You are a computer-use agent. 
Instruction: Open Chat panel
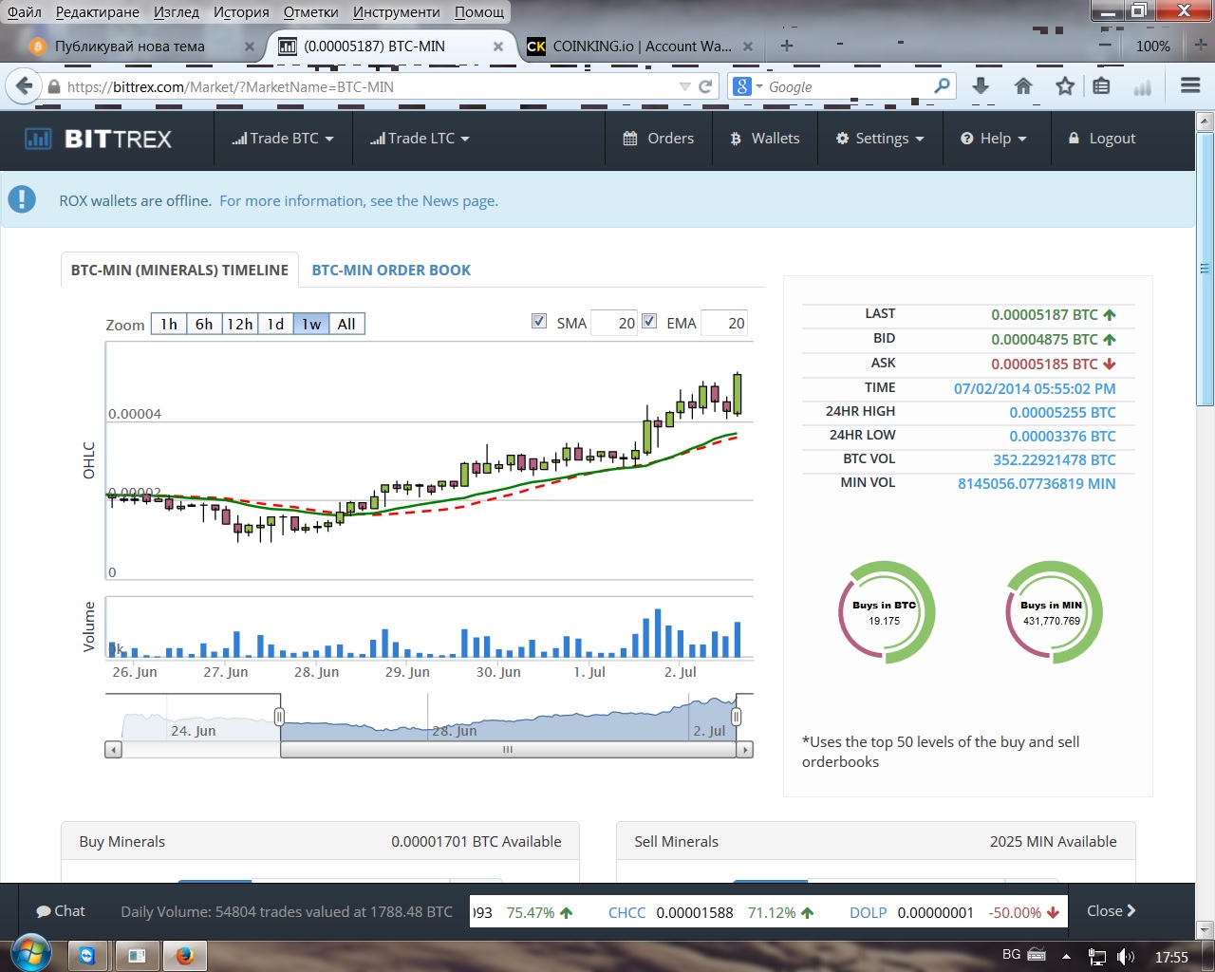coord(61,911)
